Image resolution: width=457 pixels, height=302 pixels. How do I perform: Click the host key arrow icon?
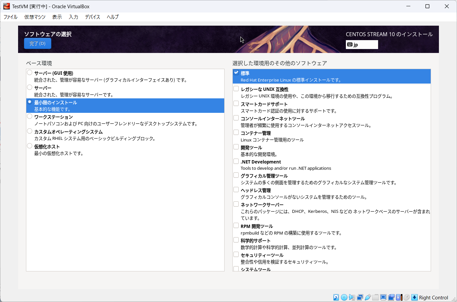[x=415, y=297]
